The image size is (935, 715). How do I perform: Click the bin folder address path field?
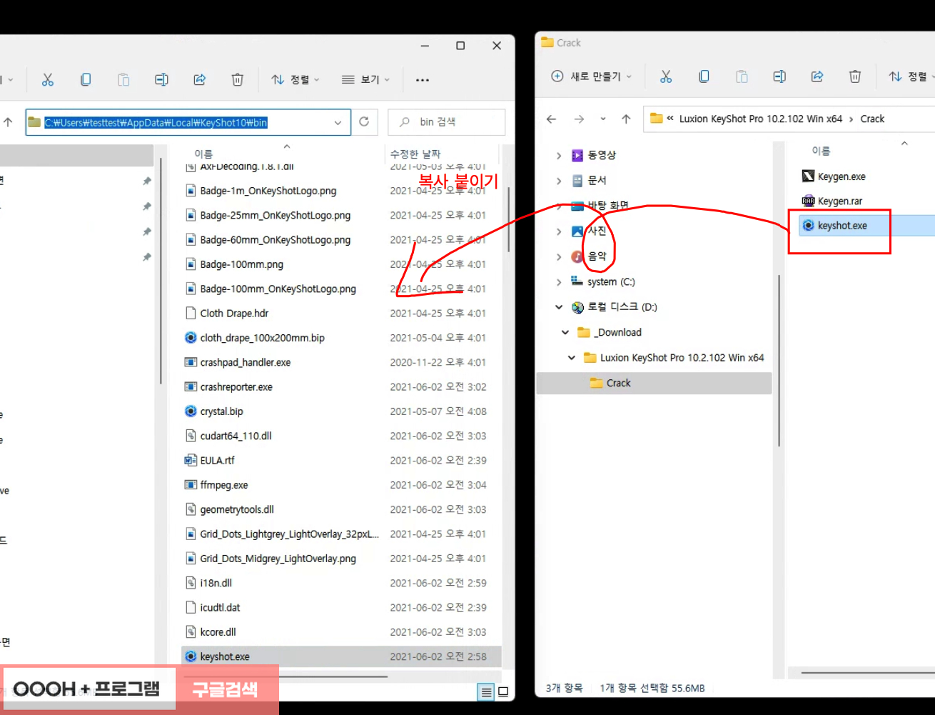[x=188, y=122]
